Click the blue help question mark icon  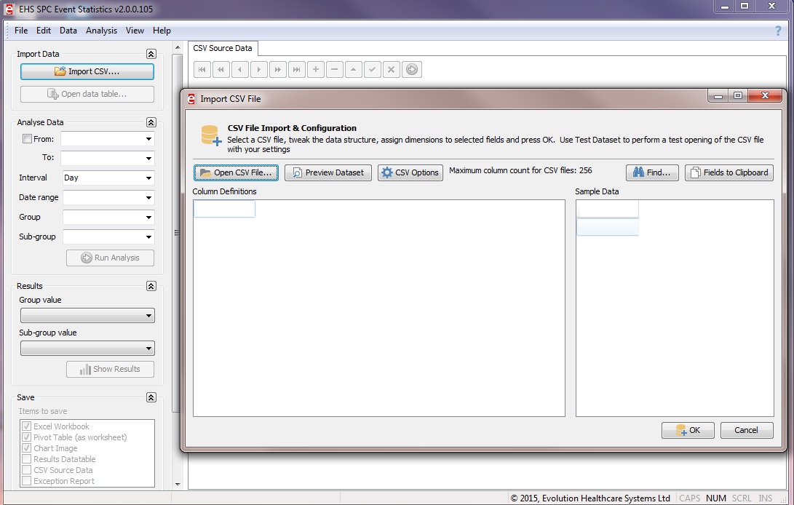pyautogui.click(x=778, y=31)
